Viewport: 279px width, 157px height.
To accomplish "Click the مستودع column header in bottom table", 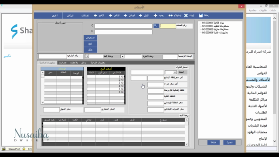I will click(x=163, y=120).
